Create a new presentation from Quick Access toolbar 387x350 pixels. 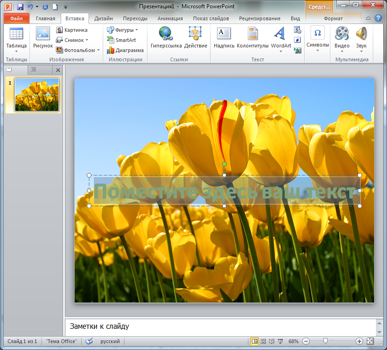(55, 6)
